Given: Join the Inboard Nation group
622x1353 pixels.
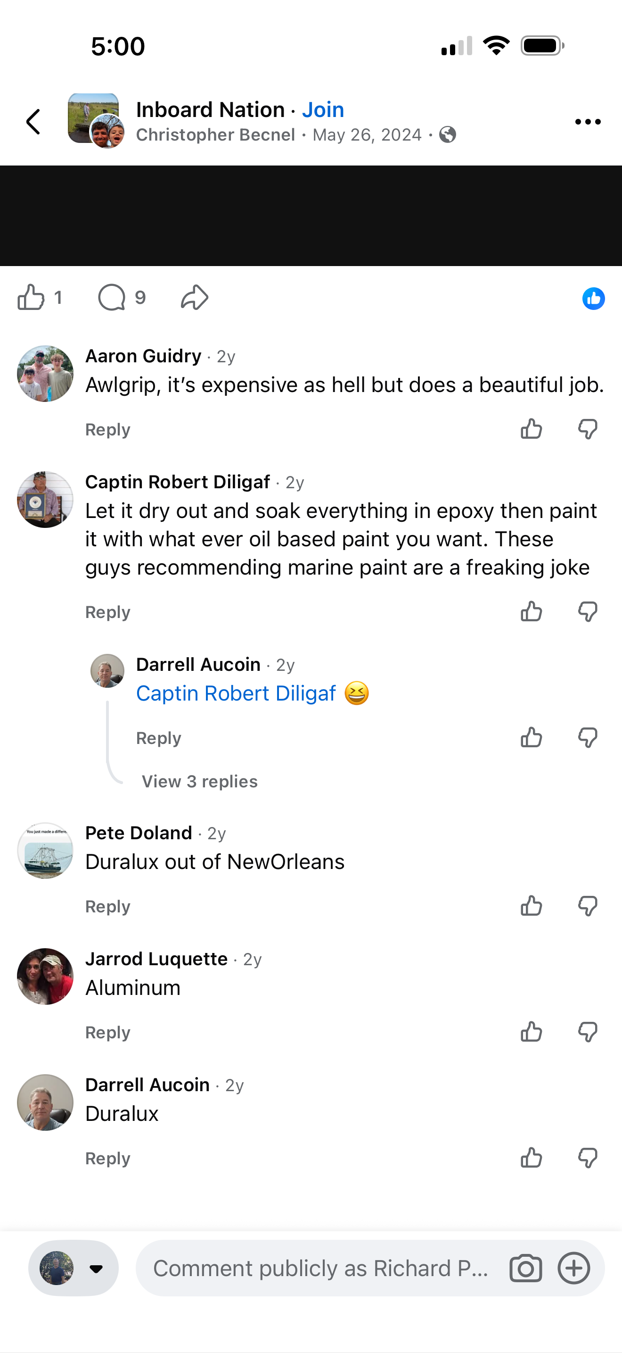Looking at the screenshot, I should click(323, 110).
